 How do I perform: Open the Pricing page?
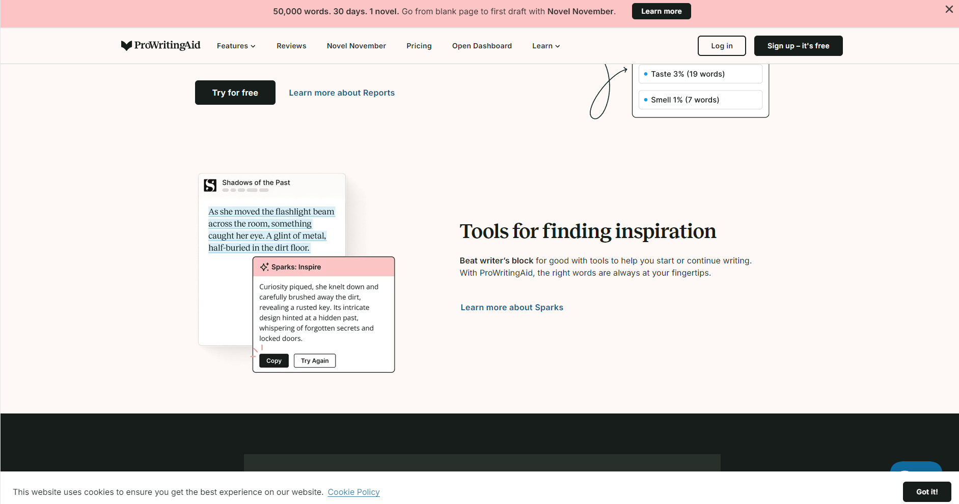(419, 46)
